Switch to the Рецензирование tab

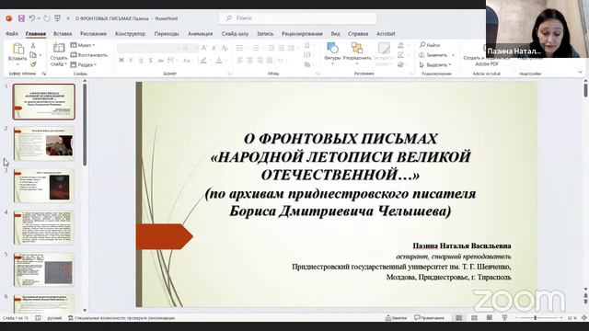[x=302, y=34]
